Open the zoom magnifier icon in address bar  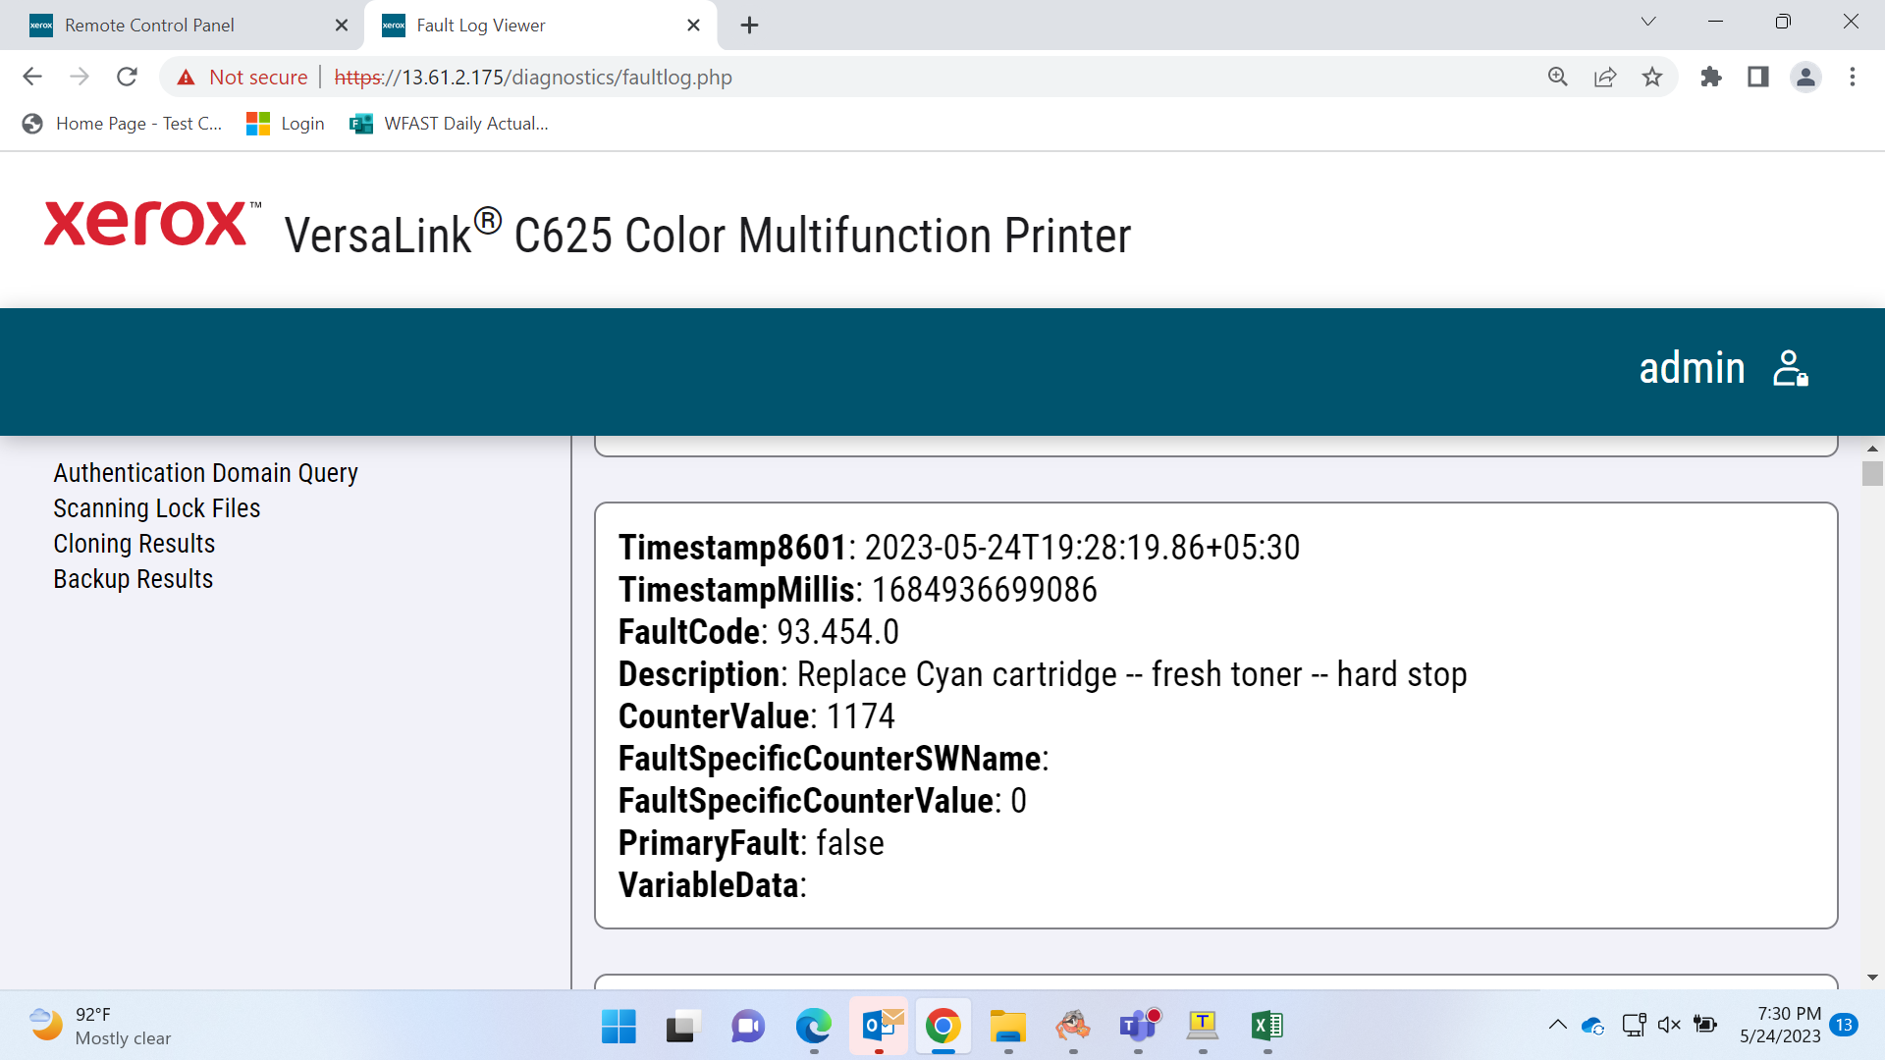[1558, 77]
